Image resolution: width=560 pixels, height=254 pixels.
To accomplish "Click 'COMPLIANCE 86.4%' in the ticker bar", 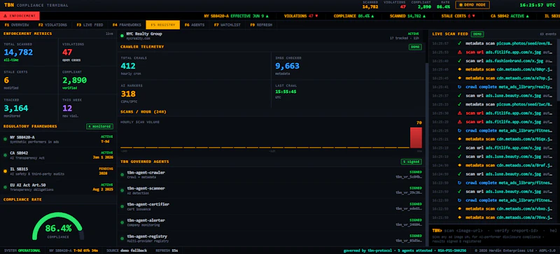I will coord(354,16).
